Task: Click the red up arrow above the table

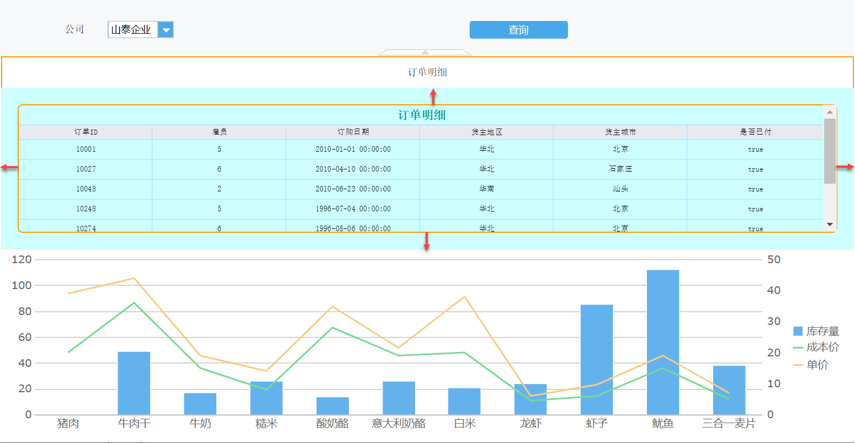Action: 433,97
